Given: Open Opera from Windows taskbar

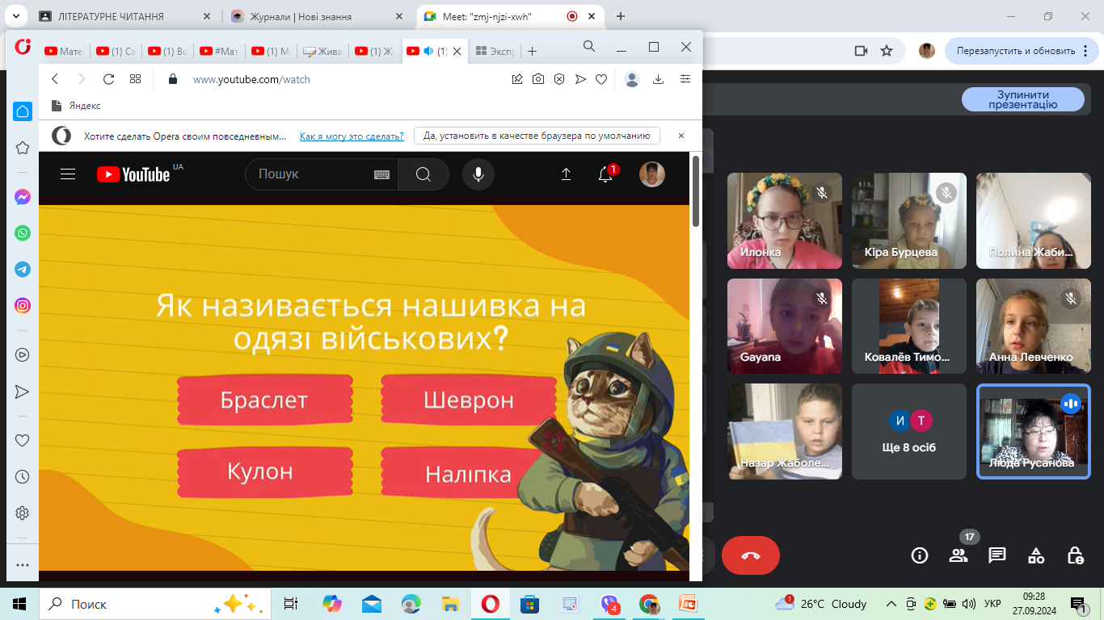Looking at the screenshot, I should 490,604.
